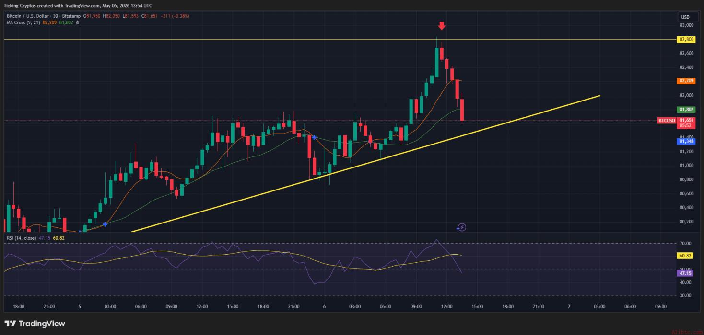
Task: Click the 83,000 price axis label
Action: coord(687,25)
